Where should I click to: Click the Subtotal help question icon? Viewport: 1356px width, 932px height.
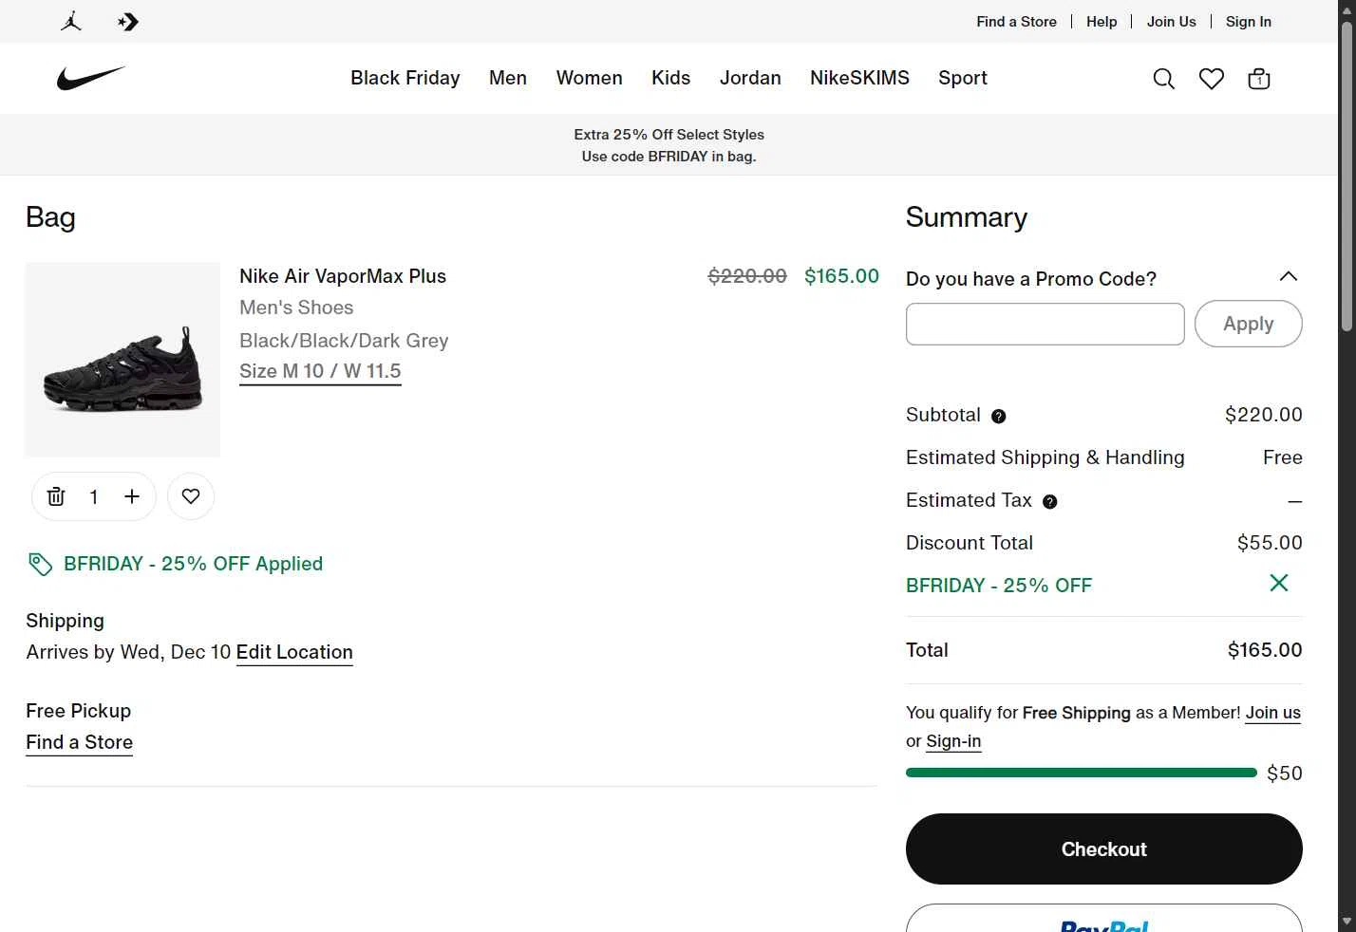tap(999, 416)
